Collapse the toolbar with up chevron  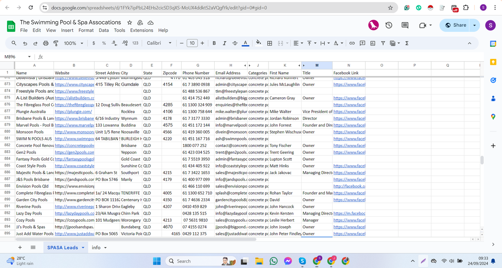(469, 43)
